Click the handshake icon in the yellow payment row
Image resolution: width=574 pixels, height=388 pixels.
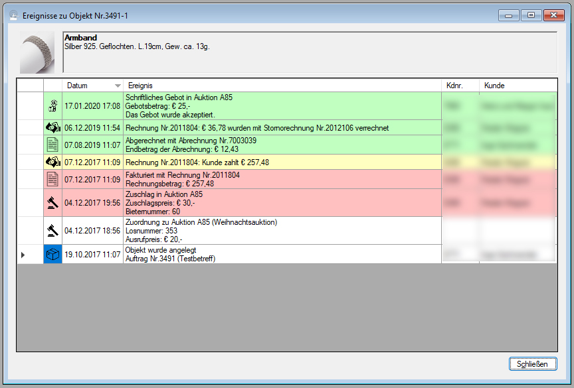coord(52,162)
